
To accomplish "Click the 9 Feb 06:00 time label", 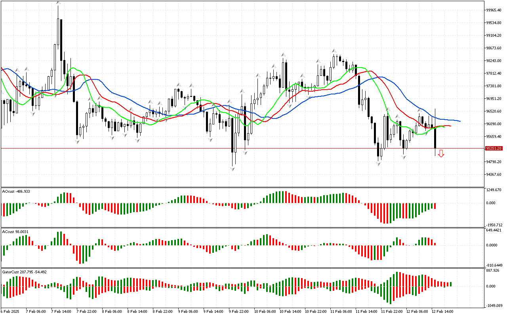I will [187, 311].
